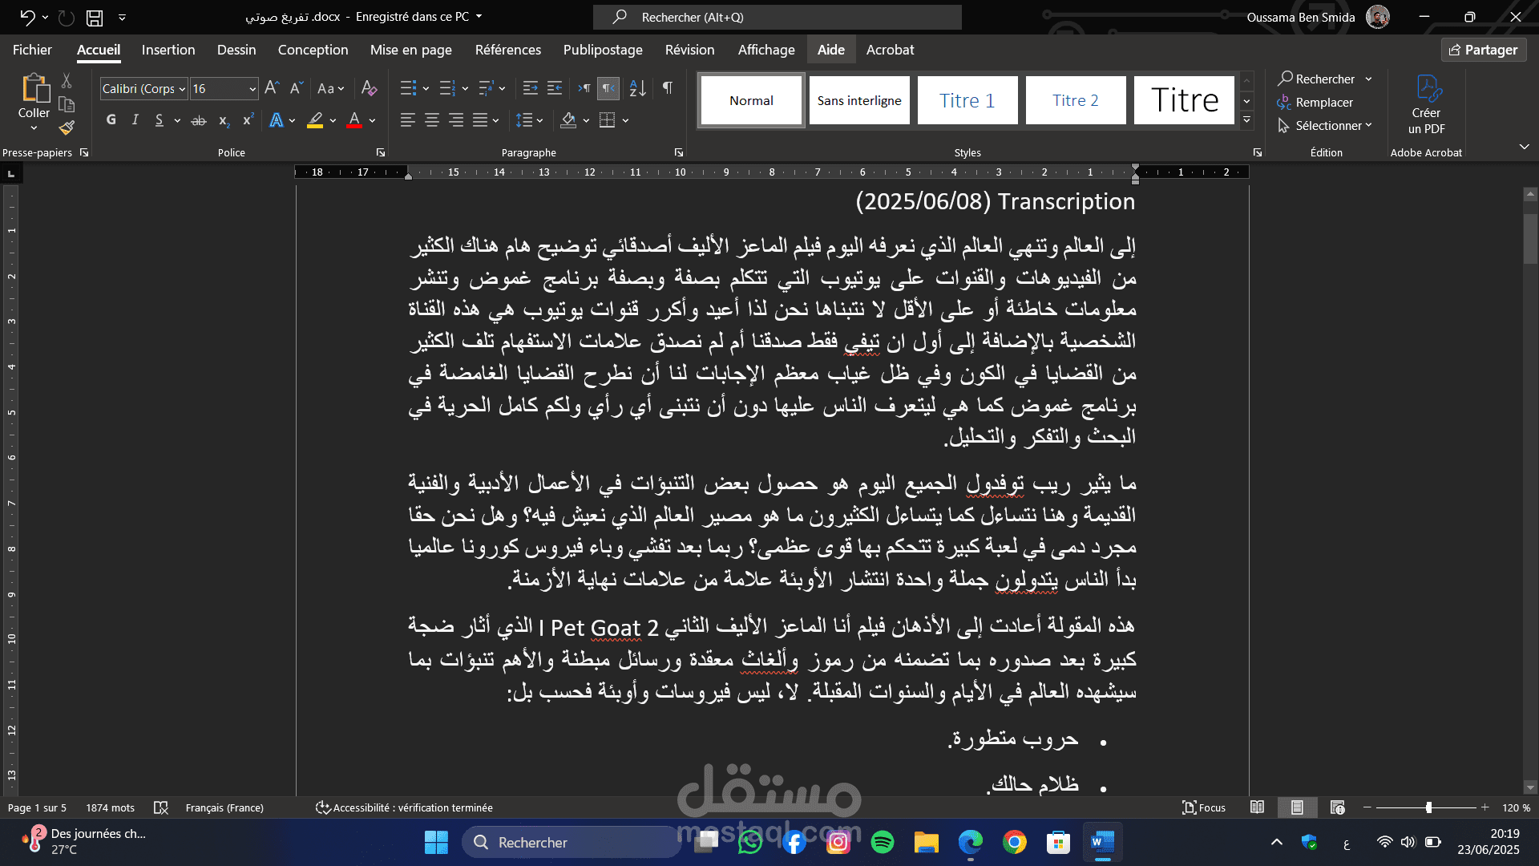Open underline style dropdown arrow
Viewport: 1539px width, 866px height.
[176, 120]
